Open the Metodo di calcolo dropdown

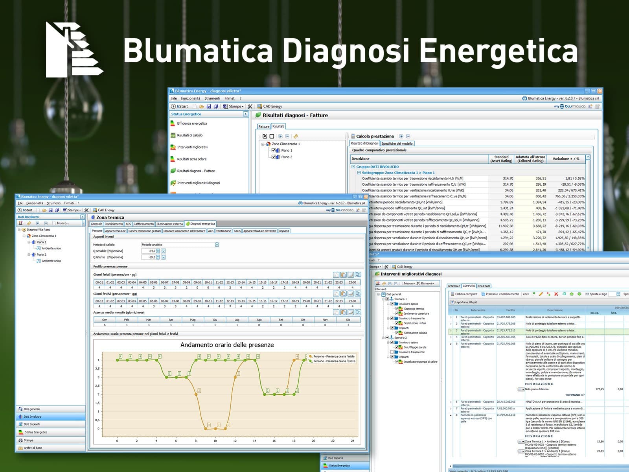[x=217, y=245]
